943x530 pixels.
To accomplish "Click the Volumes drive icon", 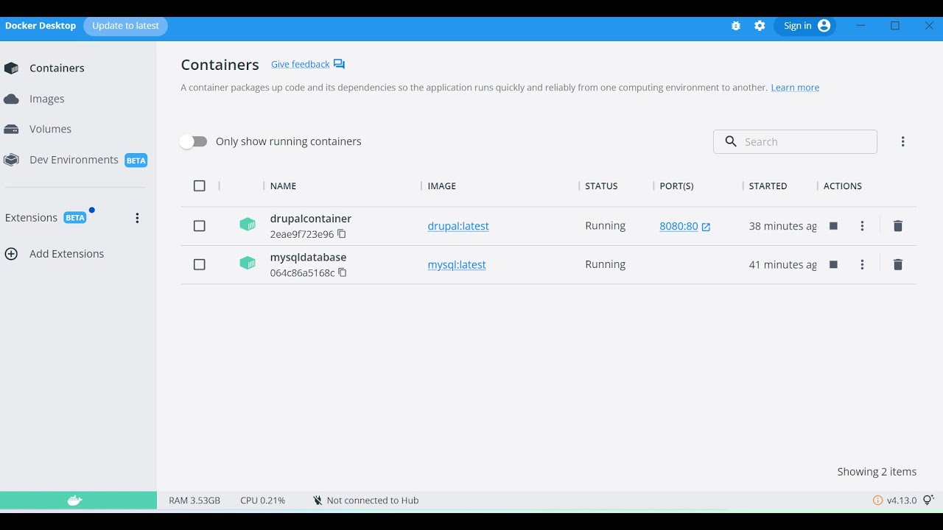I will pyautogui.click(x=11, y=130).
